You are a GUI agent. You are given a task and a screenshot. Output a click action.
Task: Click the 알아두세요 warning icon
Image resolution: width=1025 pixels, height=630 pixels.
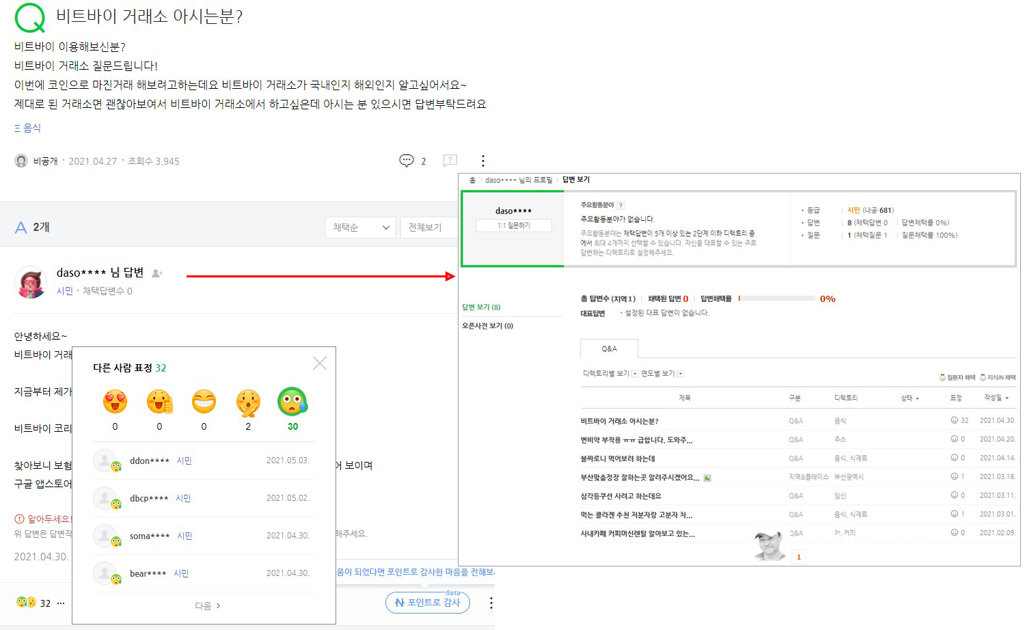(x=19, y=519)
